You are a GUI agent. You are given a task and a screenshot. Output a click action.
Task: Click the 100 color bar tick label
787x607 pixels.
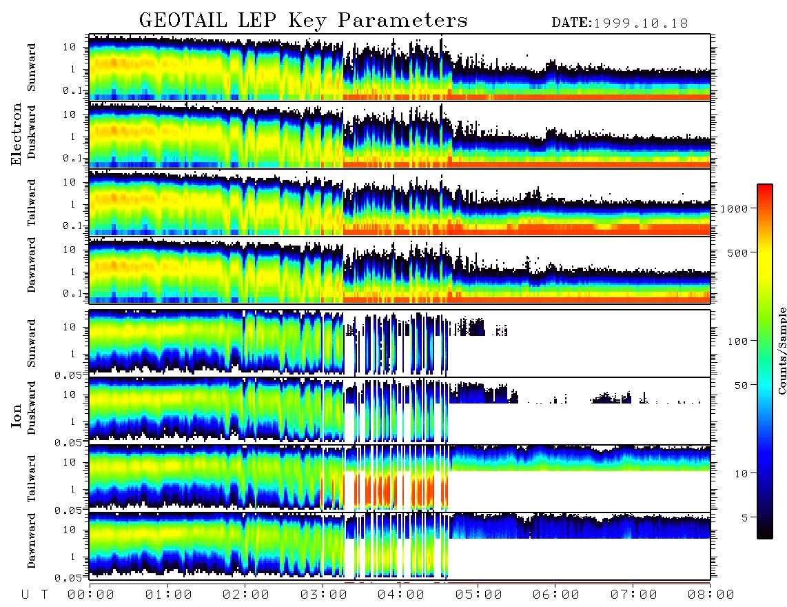pos(738,341)
